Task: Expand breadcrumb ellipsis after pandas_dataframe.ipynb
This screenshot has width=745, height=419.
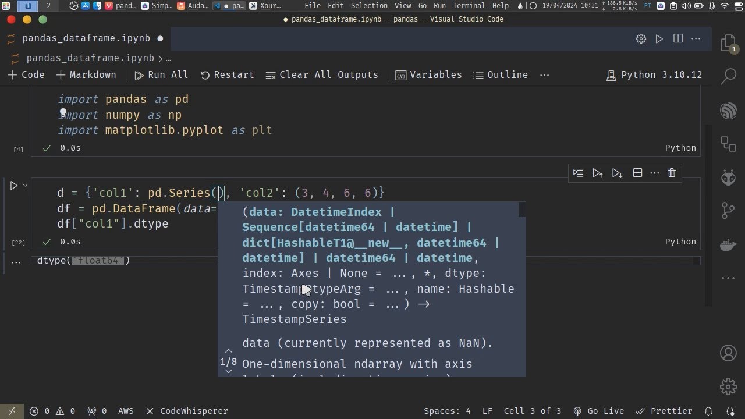Action: click(x=168, y=58)
